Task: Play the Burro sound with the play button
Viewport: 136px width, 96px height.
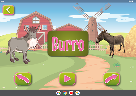Action: tap(67, 79)
